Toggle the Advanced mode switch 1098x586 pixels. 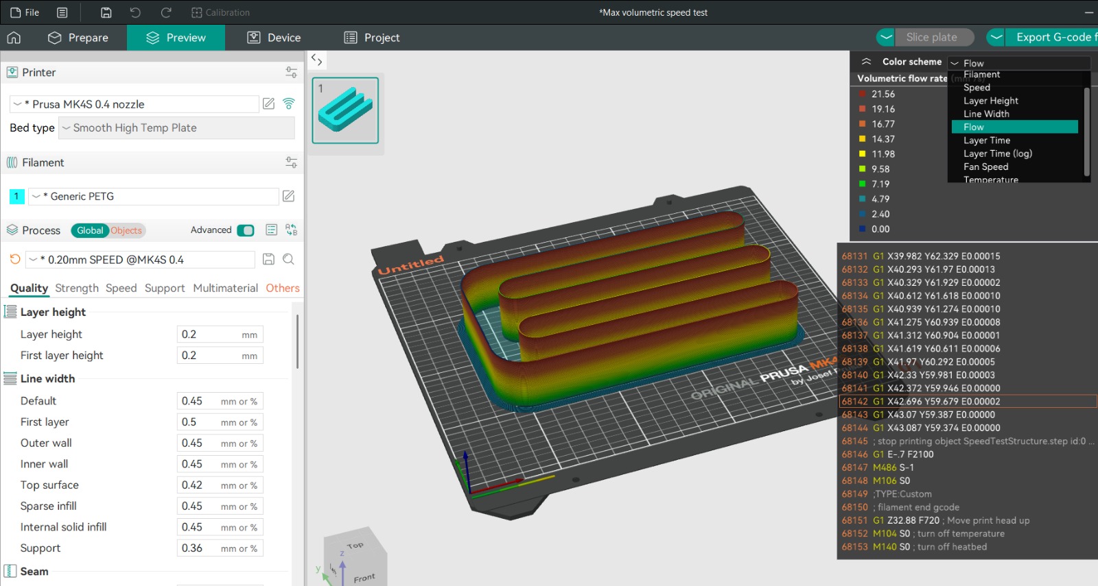[246, 230]
